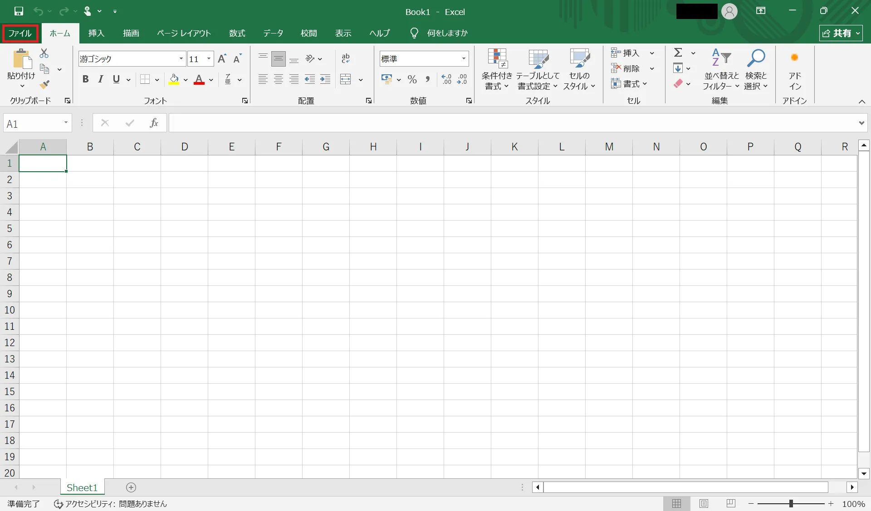The width and height of the screenshot is (871, 511).
Task: Click the percent style icon
Action: 412,80
